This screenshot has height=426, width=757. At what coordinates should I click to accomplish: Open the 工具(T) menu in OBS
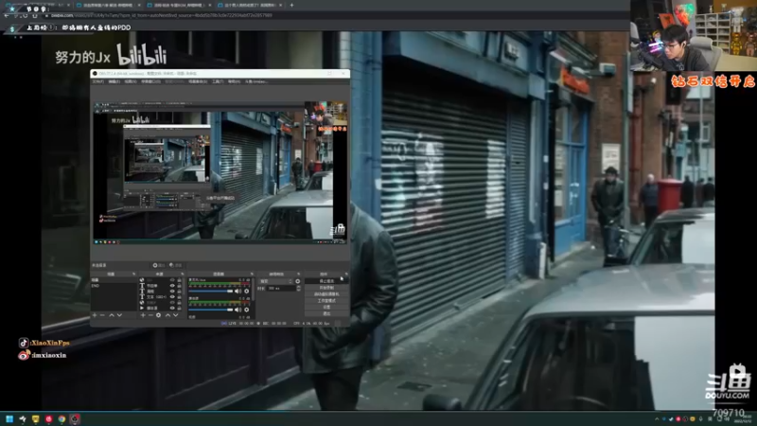pyautogui.click(x=218, y=81)
